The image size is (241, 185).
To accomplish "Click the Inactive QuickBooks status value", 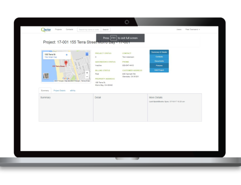I will click(98, 65).
